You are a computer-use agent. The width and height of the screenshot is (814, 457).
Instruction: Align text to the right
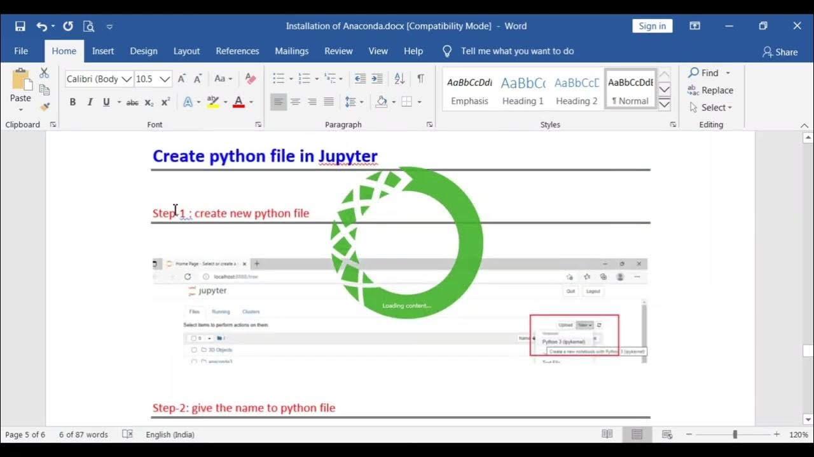click(312, 102)
